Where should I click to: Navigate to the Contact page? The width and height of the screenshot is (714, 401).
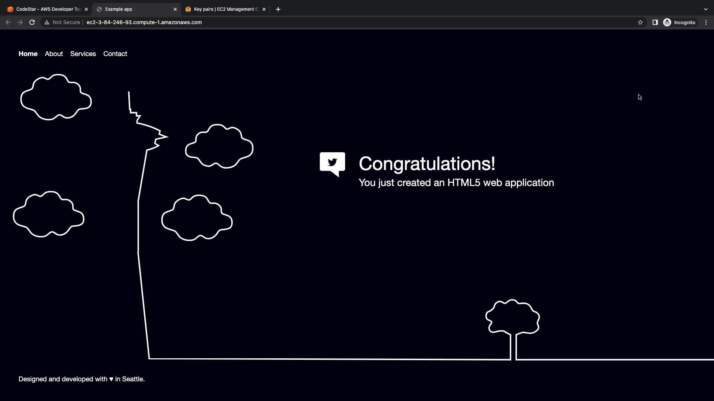tap(115, 54)
